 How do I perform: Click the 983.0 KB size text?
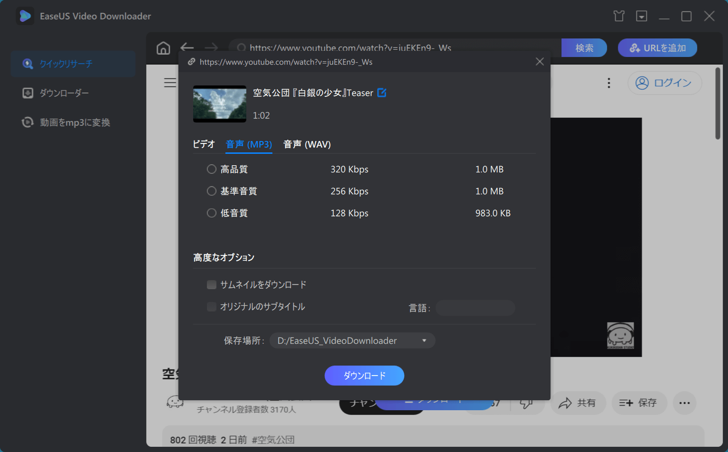pyautogui.click(x=493, y=213)
